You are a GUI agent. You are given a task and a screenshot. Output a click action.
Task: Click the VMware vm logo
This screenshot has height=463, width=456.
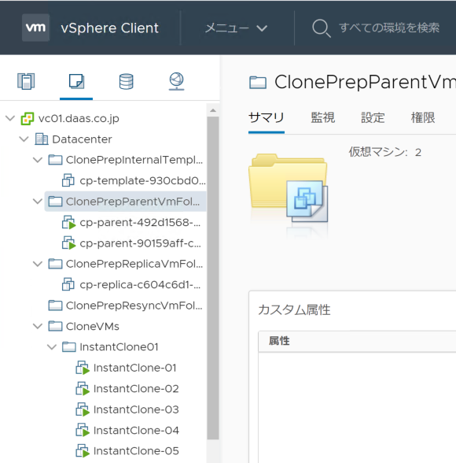click(35, 28)
